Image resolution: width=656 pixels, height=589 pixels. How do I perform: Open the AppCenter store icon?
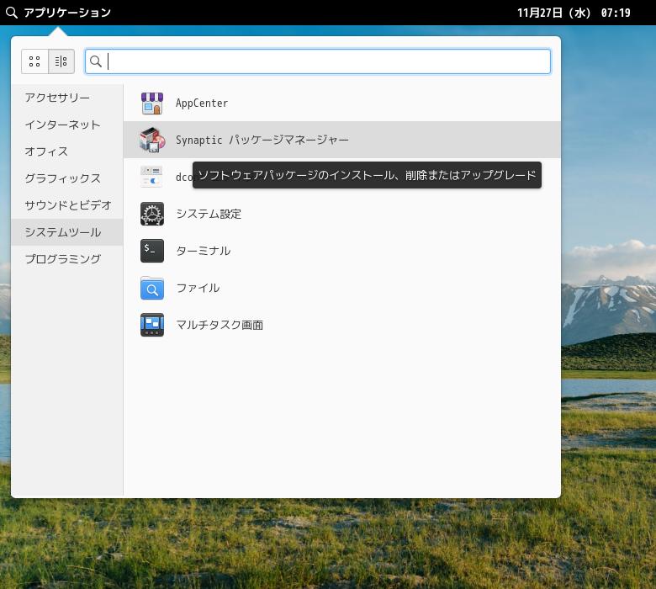pos(152,103)
